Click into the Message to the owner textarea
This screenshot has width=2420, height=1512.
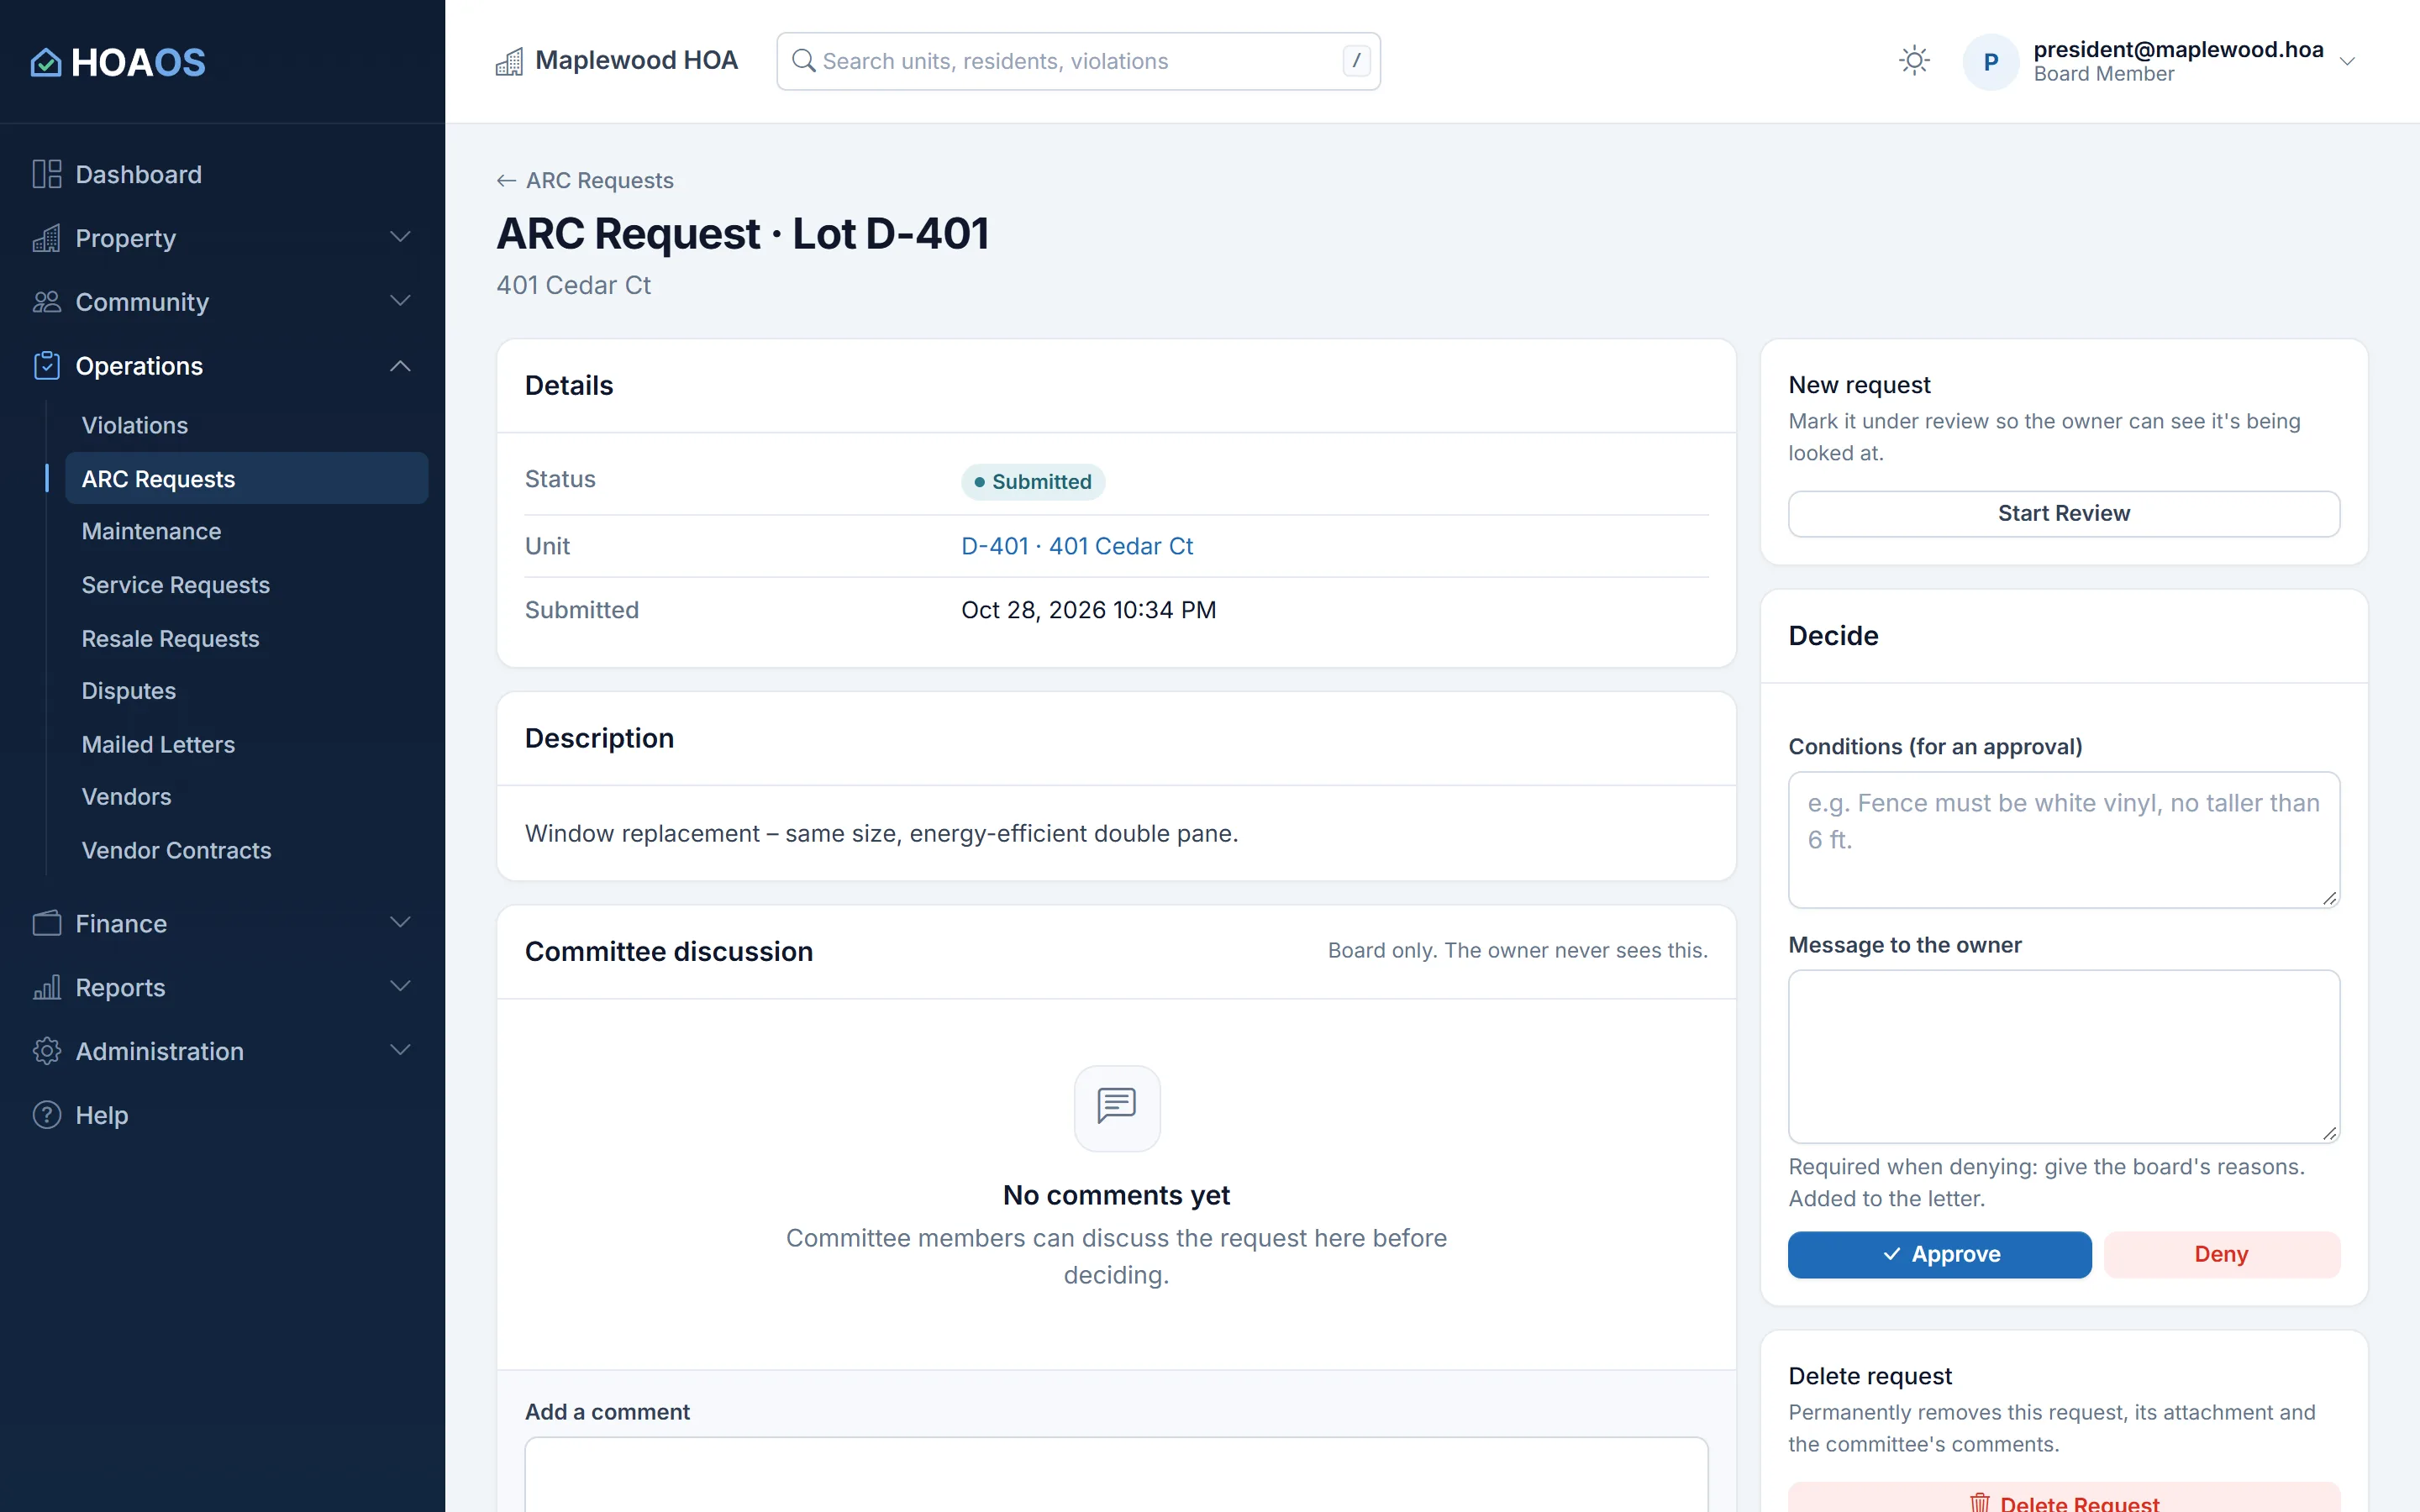(2063, 1056)
